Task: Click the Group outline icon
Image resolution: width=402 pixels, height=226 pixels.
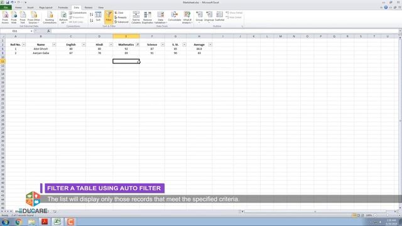Action: coord(199,17)
